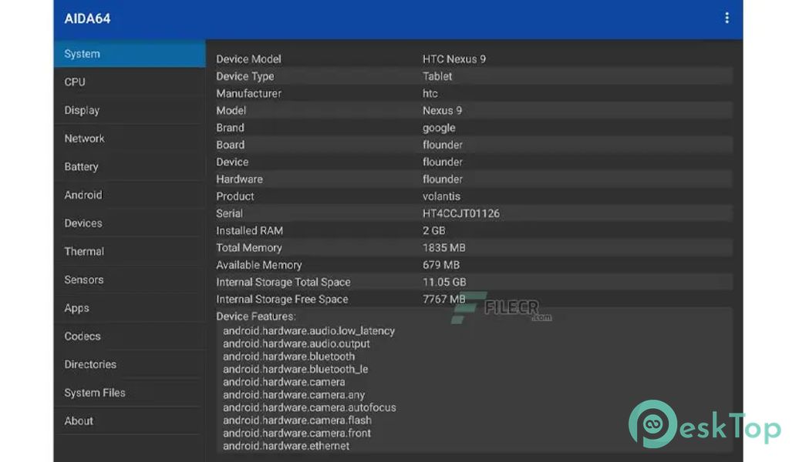Select the Available Memory value 679 MB
Image resolution: width=799 pixels, height=462 pixels.
pyautogui.click(x=441, y=265)
